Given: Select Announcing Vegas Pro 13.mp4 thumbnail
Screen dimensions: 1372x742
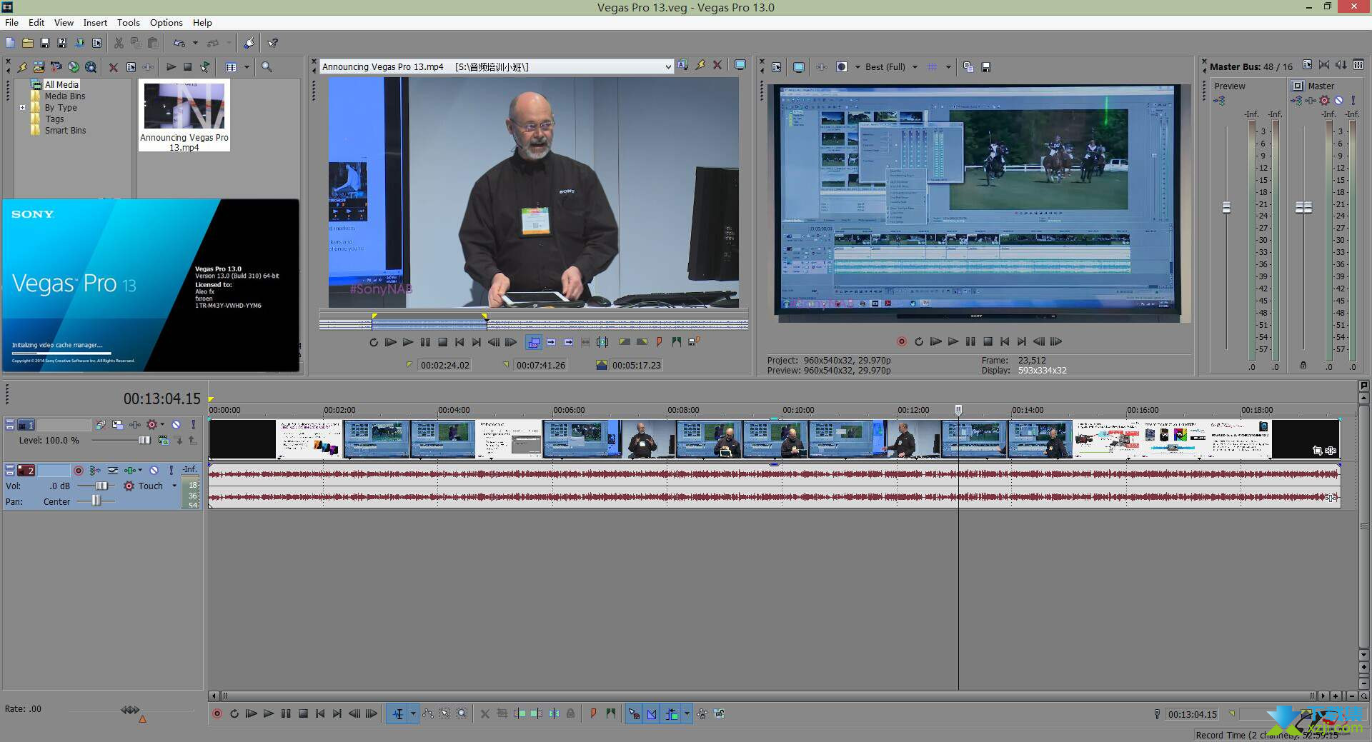Looking at the screenshot, I should [x=184, y=116].
